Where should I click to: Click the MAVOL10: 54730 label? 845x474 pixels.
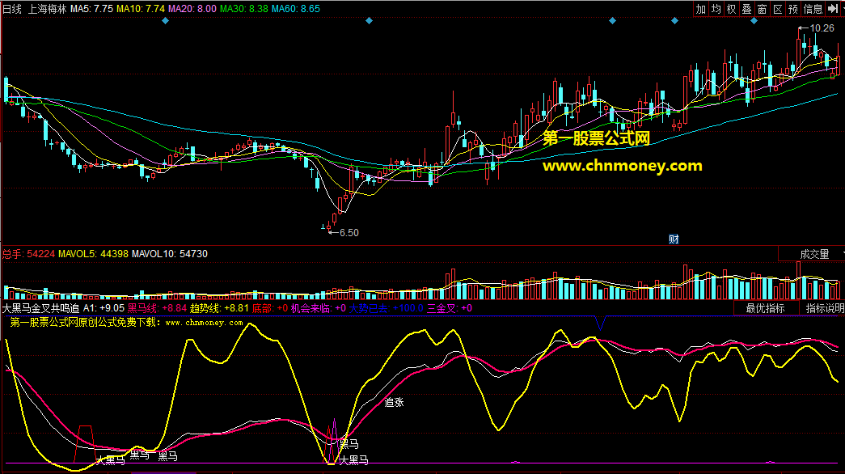click(170, 254)
